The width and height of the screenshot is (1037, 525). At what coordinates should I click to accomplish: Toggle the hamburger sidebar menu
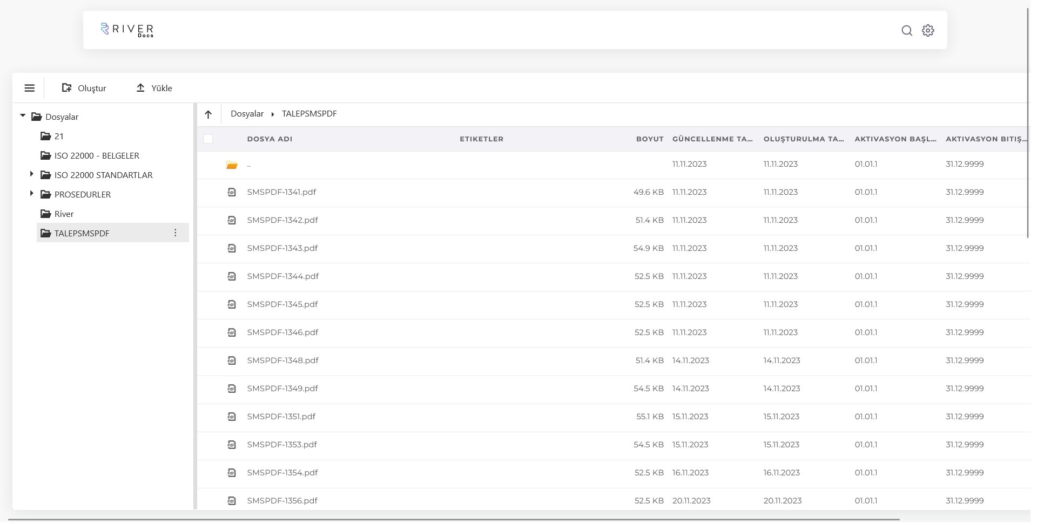30,88
